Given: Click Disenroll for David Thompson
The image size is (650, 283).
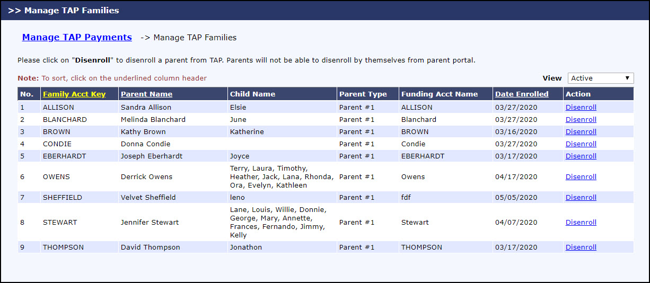Looking at the screenshot, I should click(581, 247).
